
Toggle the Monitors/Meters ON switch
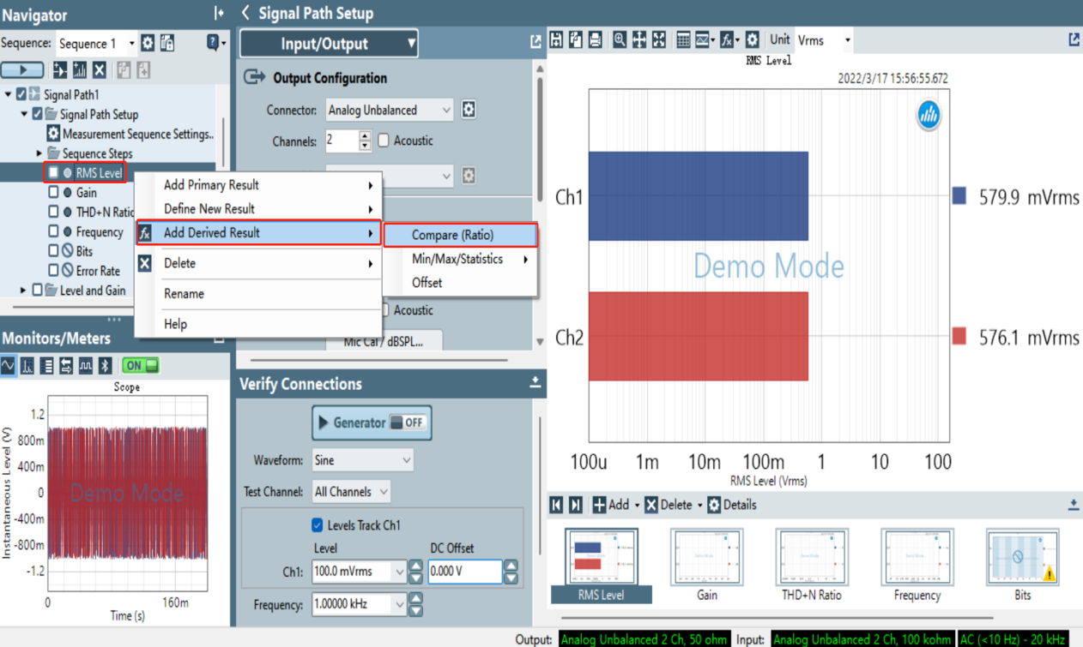click(x=141, y=366)
